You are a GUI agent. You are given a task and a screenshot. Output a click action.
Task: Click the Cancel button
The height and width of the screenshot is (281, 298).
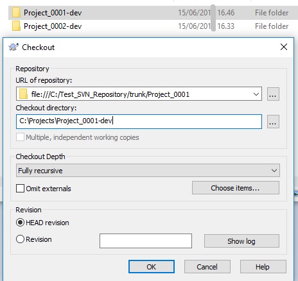(x=207, y=267)
